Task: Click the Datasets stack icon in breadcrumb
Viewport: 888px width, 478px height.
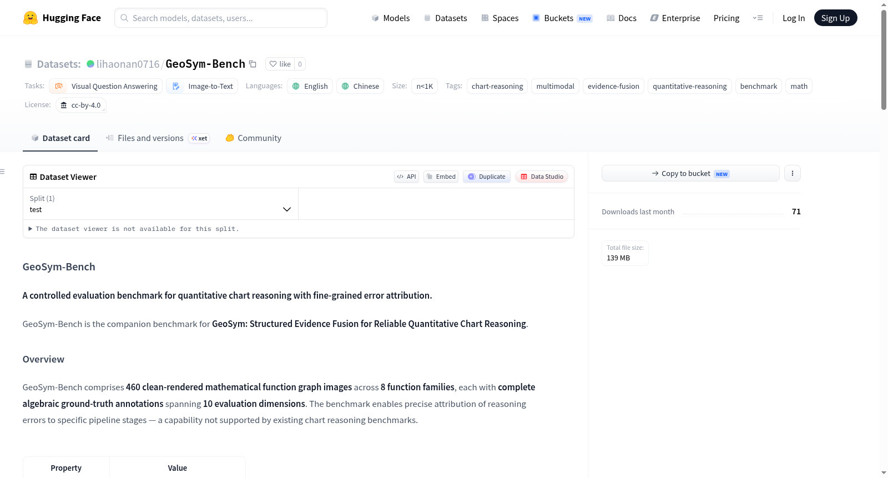Action: [x=28, y=64]
